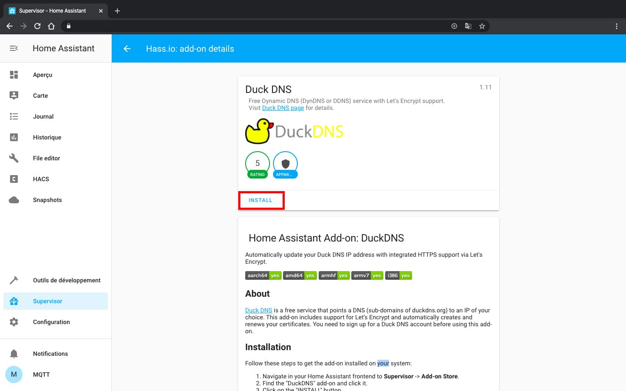Click the amd64 yes badge
Viewport: 626px width, 391px height.
(x=300, y=275)
